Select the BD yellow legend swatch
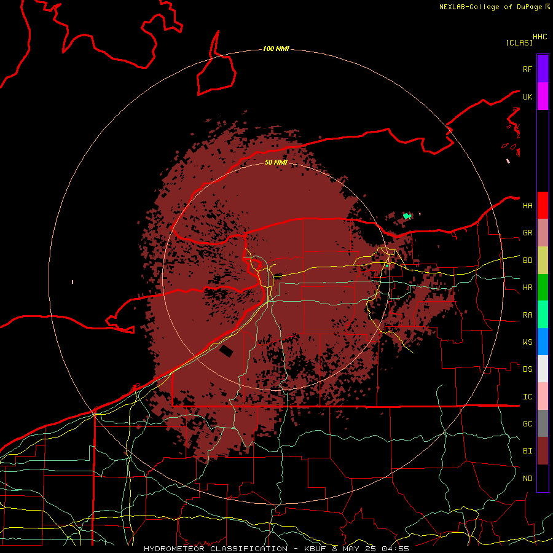Screen dimensions: 553x553 [x=543, y=261]
